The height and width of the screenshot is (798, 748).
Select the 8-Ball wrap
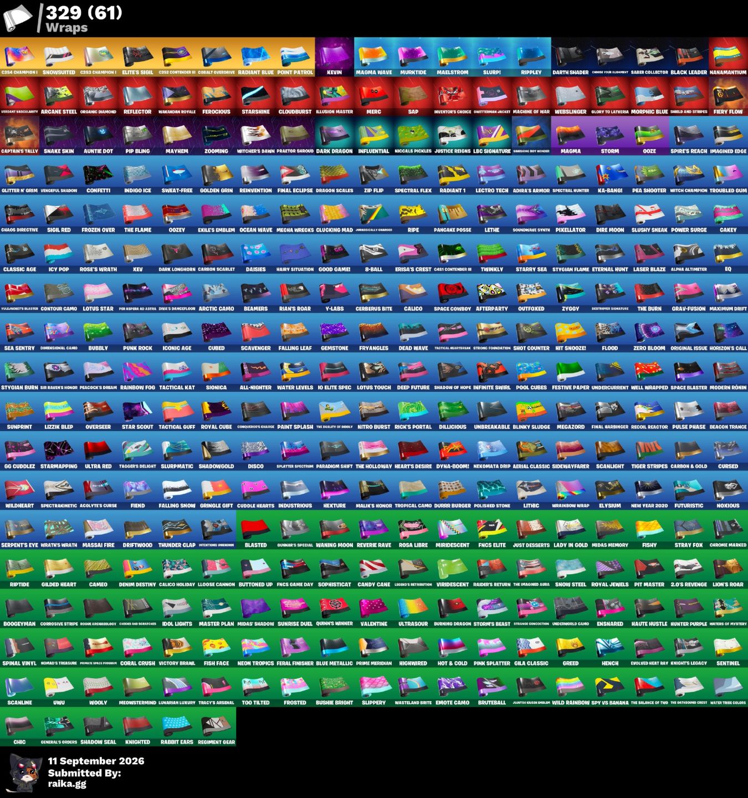click(373, 254)
